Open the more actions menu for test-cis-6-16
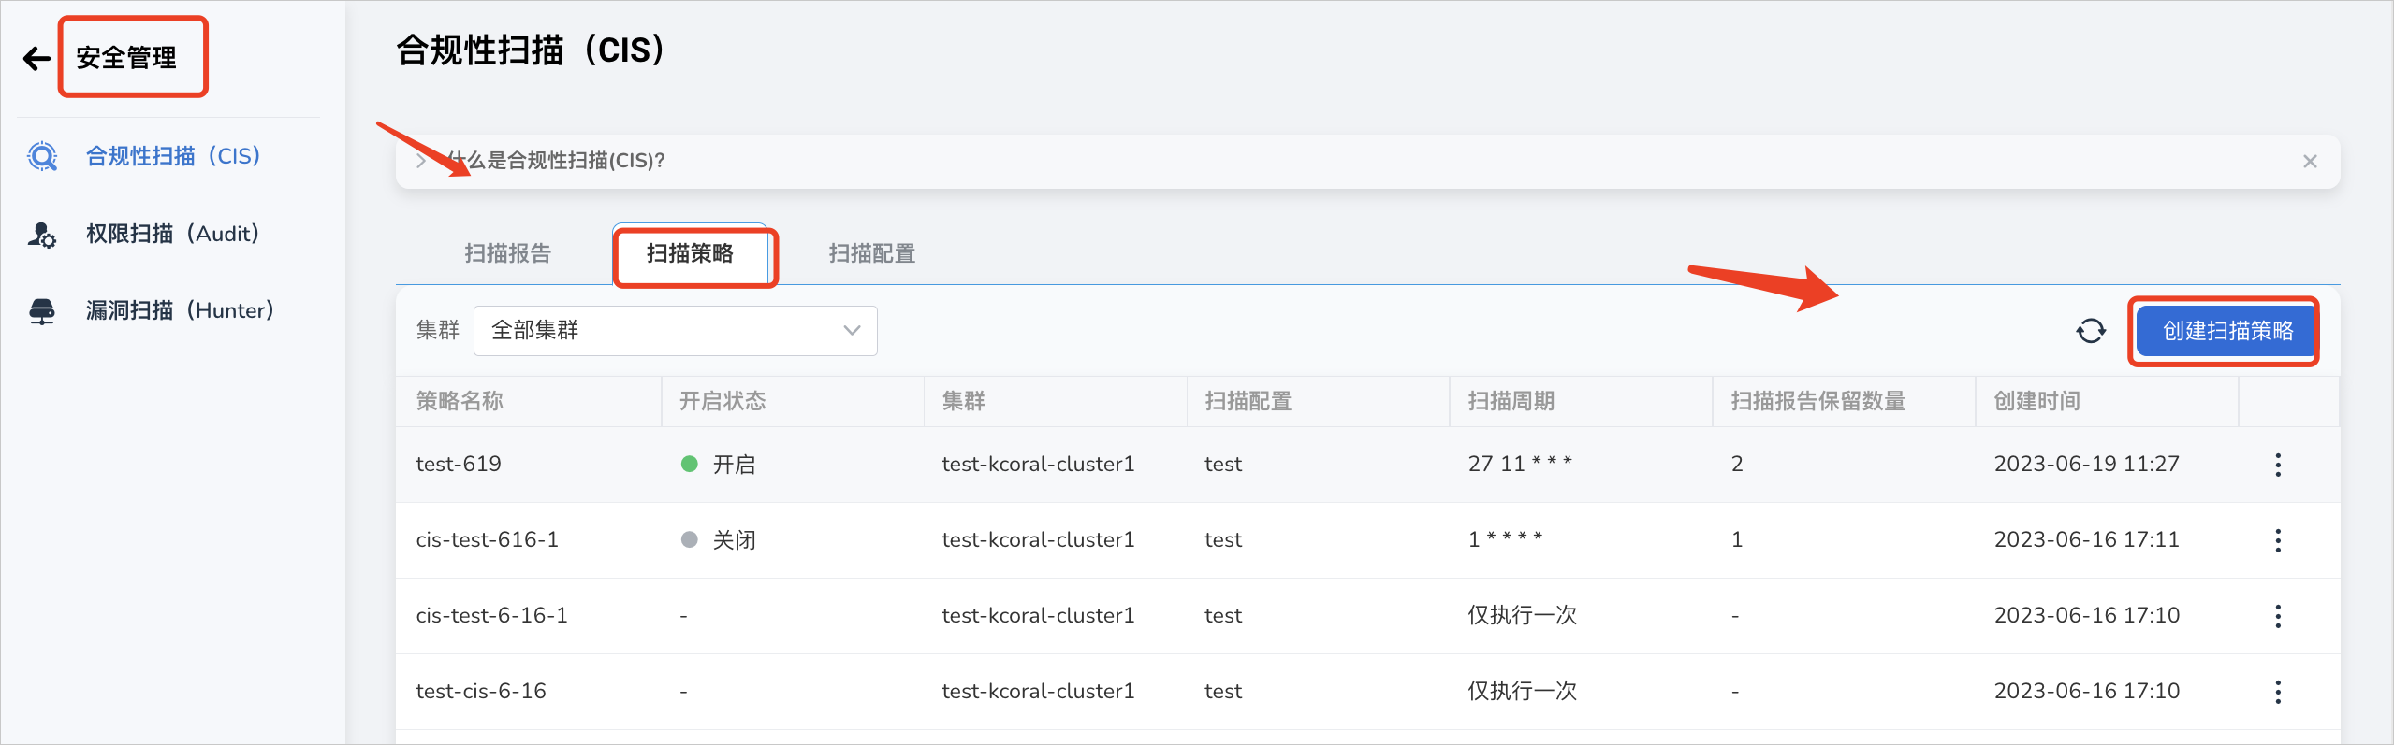The image size is (2394, 745). point(2278,692)
